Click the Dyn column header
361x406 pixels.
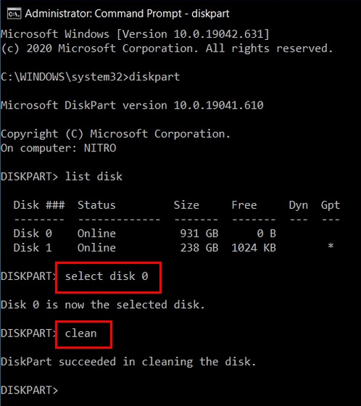pos(299,206)
